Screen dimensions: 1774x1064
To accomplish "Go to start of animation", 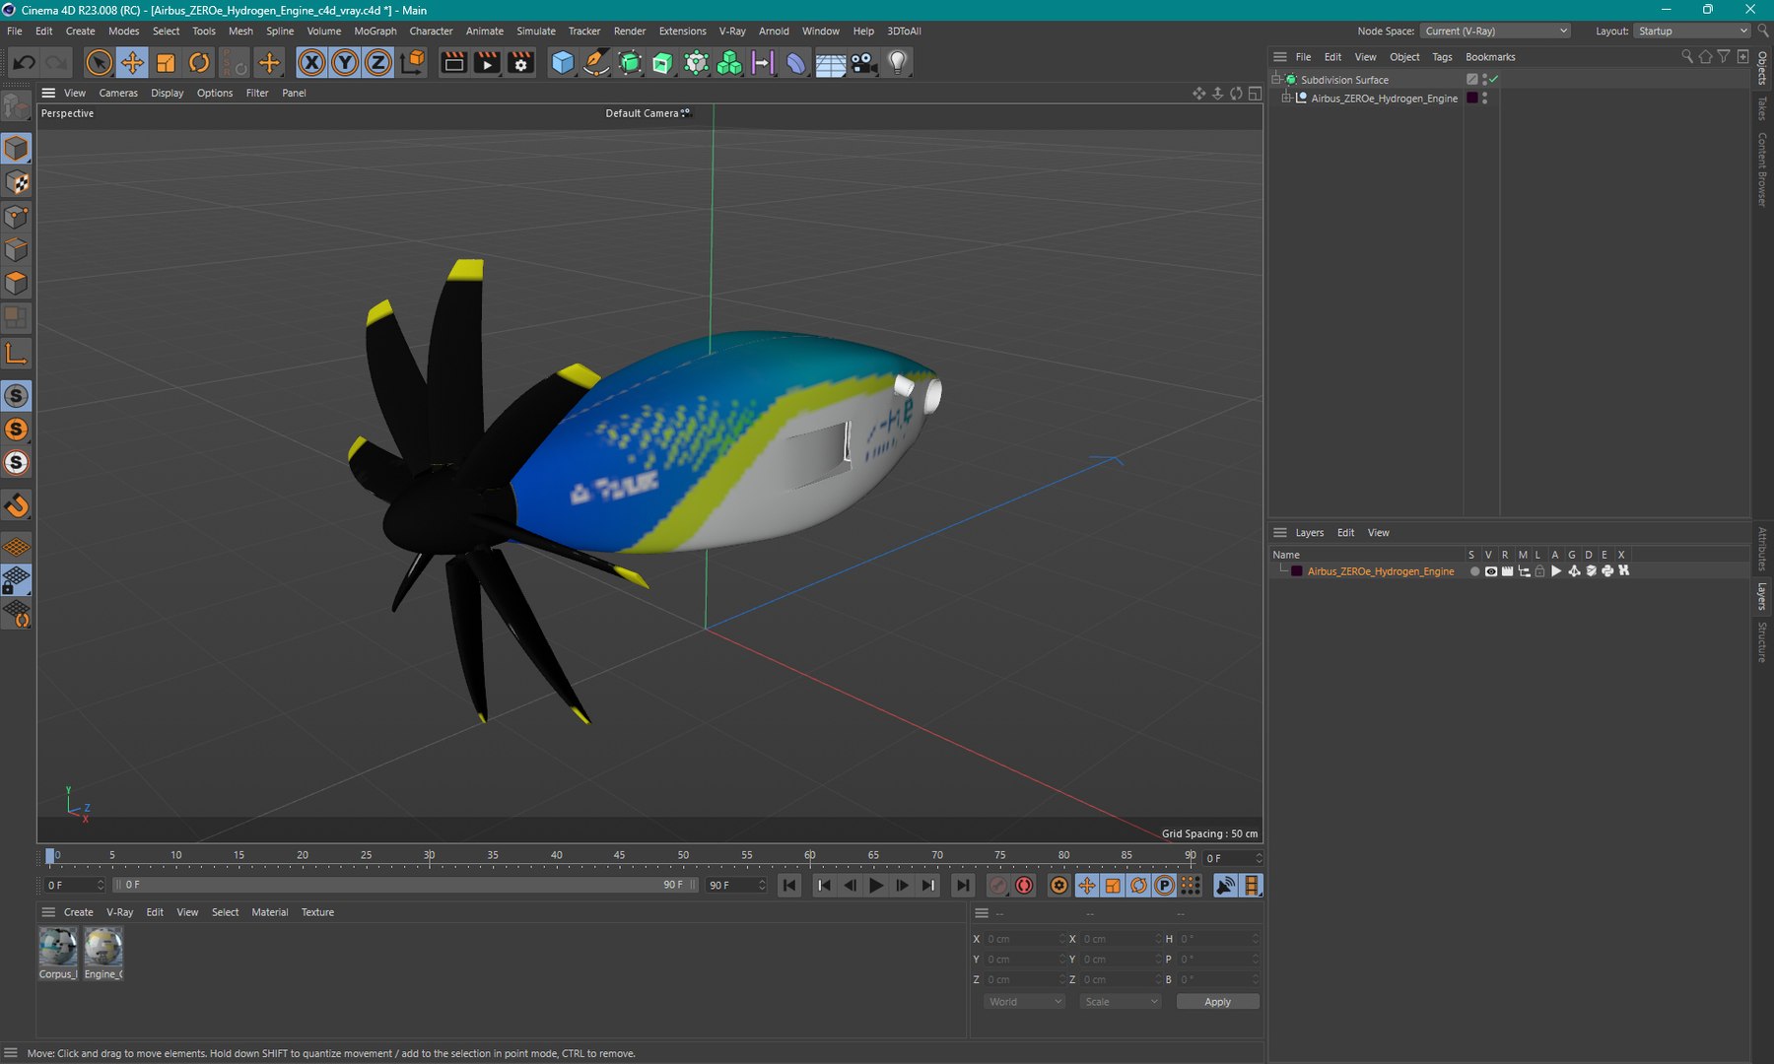I will coord(789,886).
